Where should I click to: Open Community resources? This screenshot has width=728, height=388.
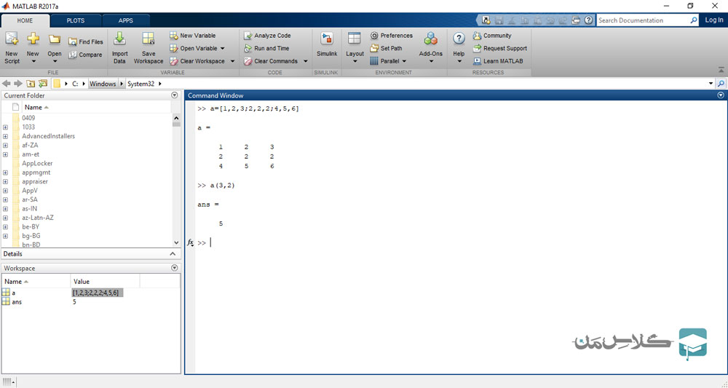pyautogui.click(x=492, y=35)
